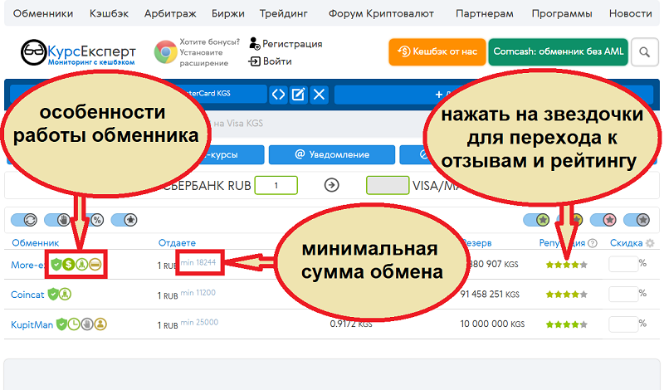
Task: Click the discount field in KupitMan row
Action: pyautogui.click(x=623, y=324)
